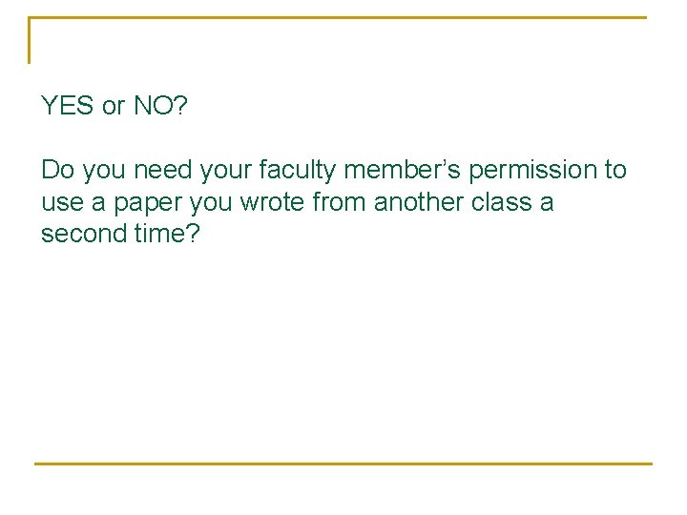The image size is (687, 515).
Task: Click the word "or" in the heading
Action: click(x=114, y=106)
